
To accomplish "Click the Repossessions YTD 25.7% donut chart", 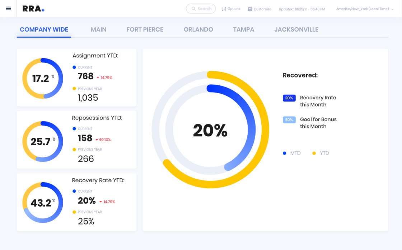I will (43, 141).
